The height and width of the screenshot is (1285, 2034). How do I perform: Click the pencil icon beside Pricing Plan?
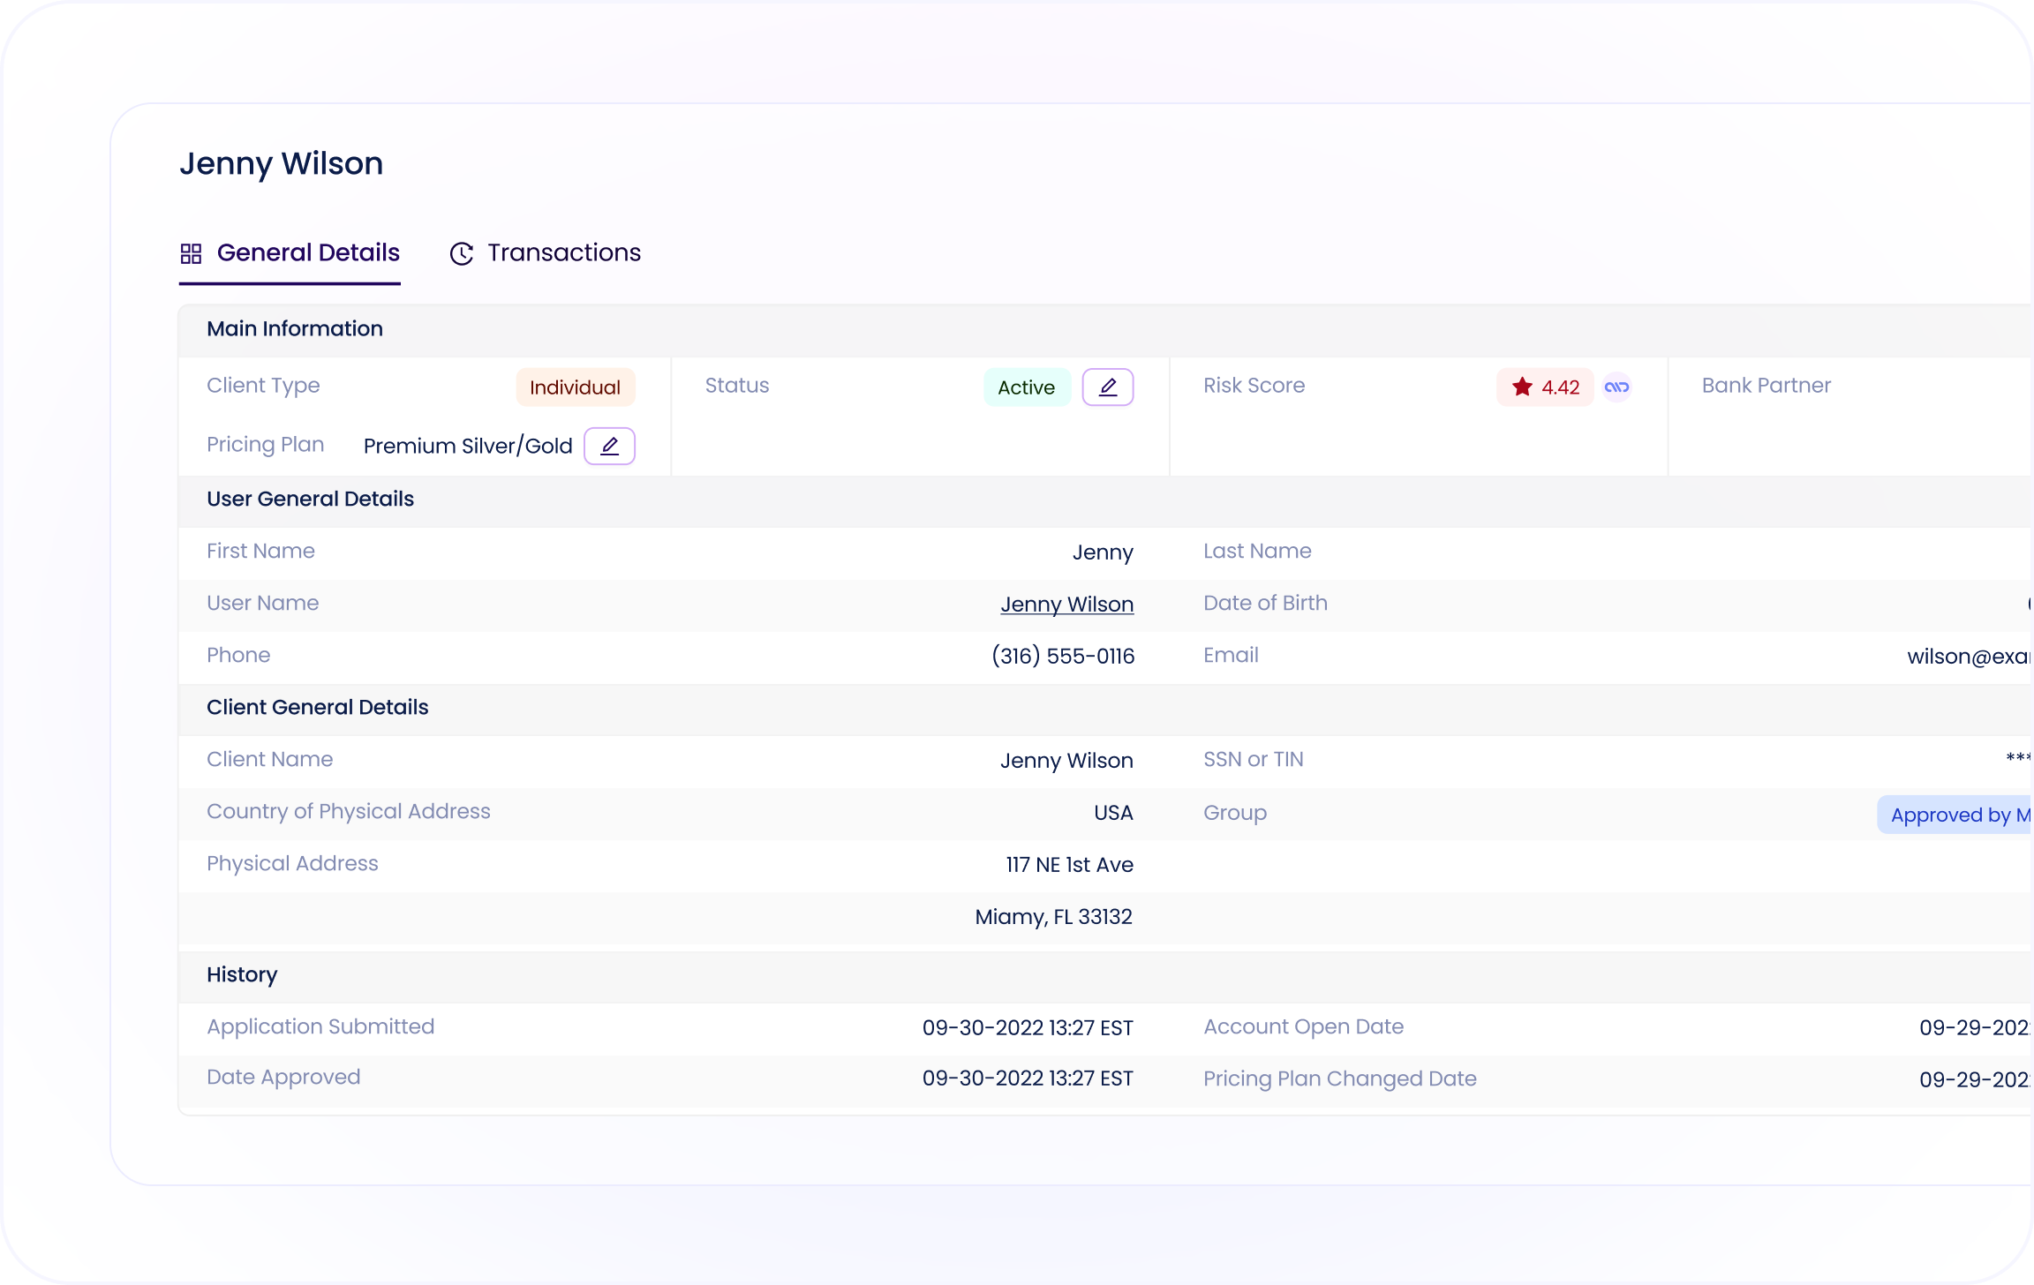[x=609, y=446]
